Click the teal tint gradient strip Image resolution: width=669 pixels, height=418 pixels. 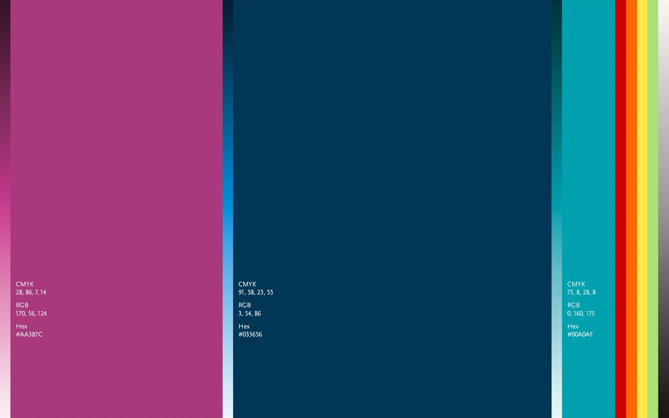[x=556, y=209]
